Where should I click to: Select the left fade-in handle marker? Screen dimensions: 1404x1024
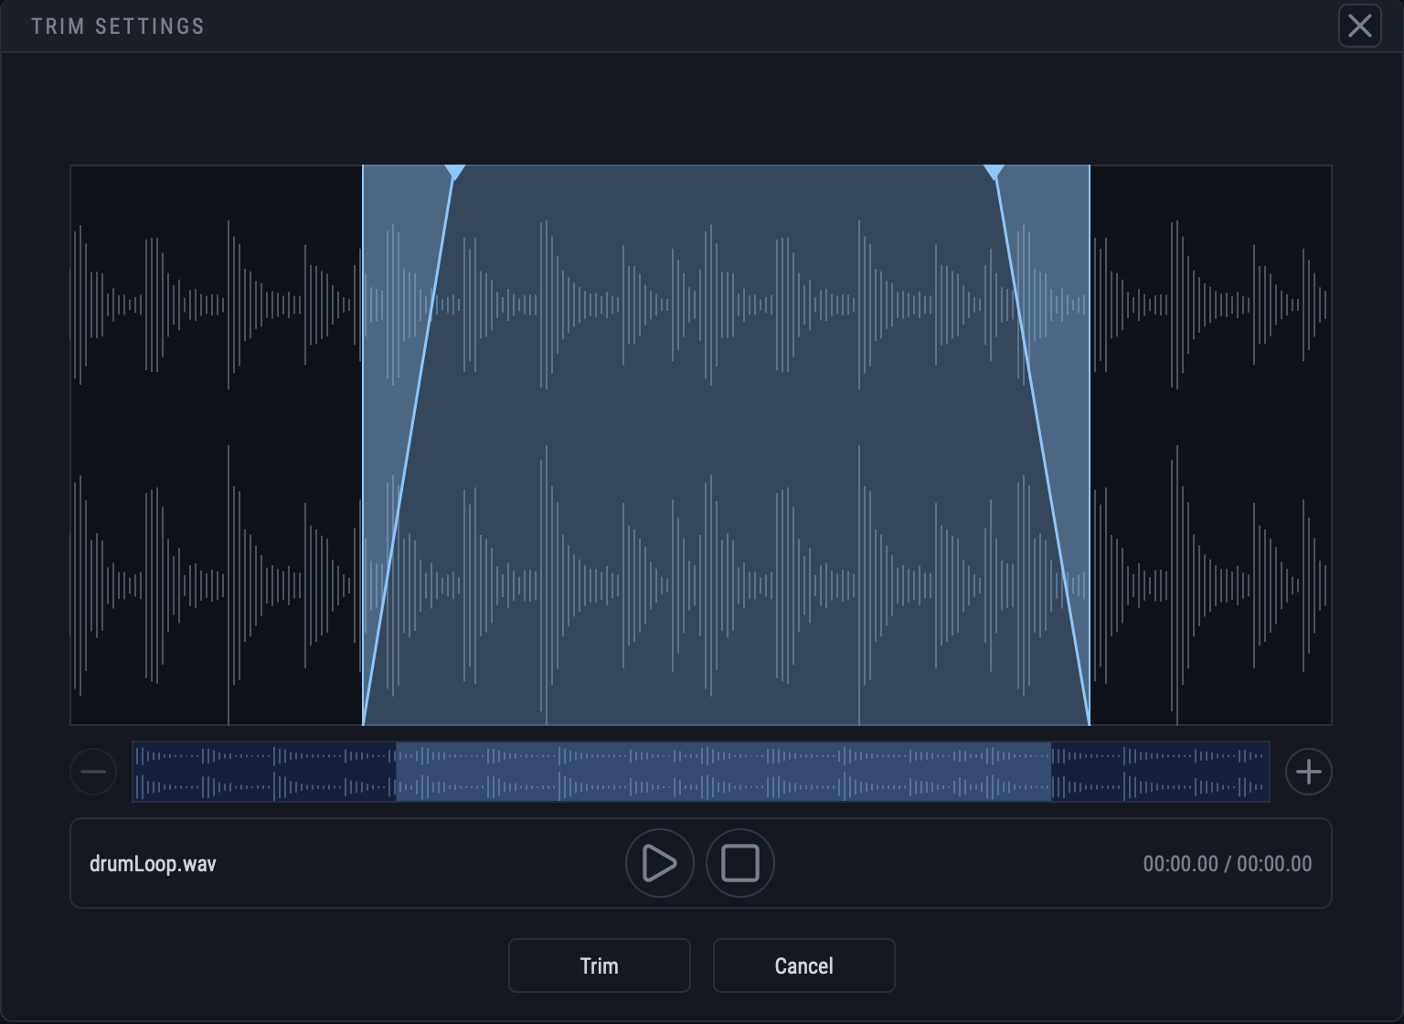pos(454,172)
